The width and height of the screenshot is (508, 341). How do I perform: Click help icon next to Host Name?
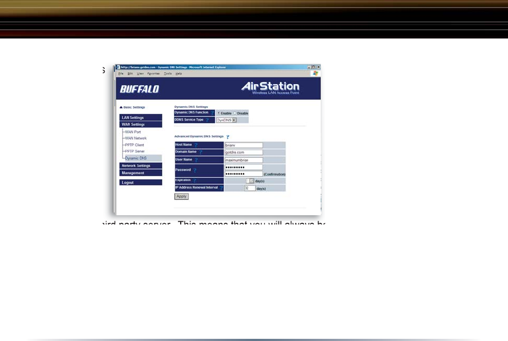click(x=196, y=145)
